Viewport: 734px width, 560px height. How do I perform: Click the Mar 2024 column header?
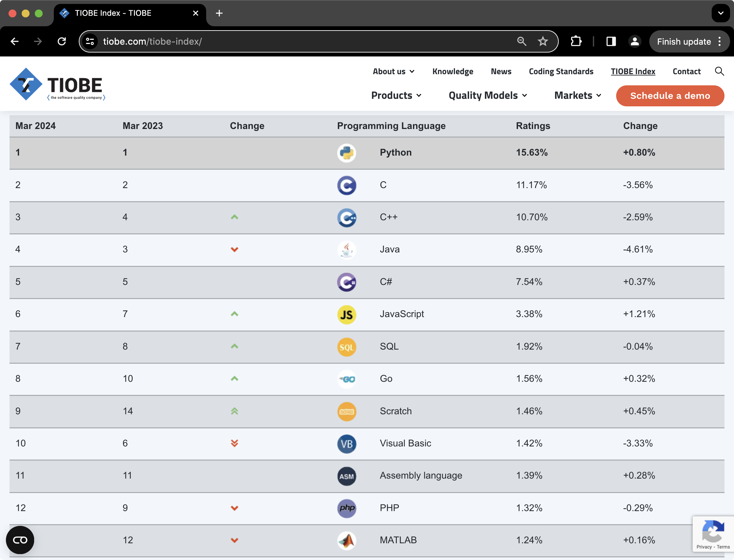point(35,126)
